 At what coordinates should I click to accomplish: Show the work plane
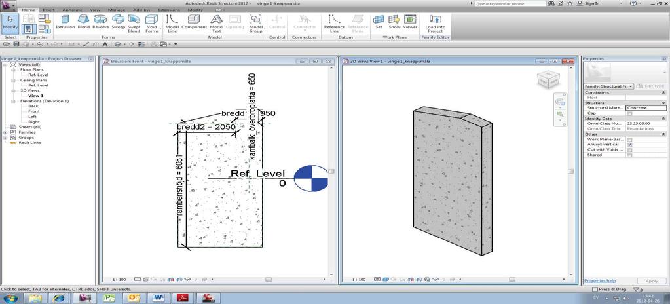click(x=394, y=22)
